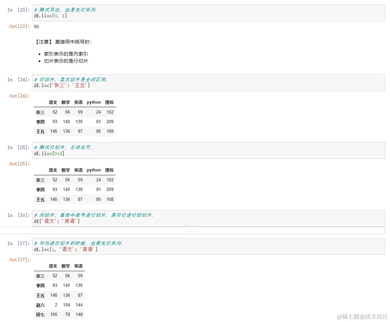
Task: Click the In [25] prompt label
Action: tap(19, 147)
